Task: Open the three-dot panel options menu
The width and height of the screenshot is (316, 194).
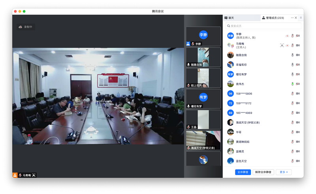Action: point(292,18)
